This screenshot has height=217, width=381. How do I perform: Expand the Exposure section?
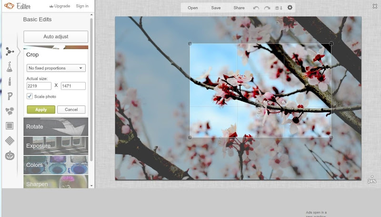(x=56, y=146)
